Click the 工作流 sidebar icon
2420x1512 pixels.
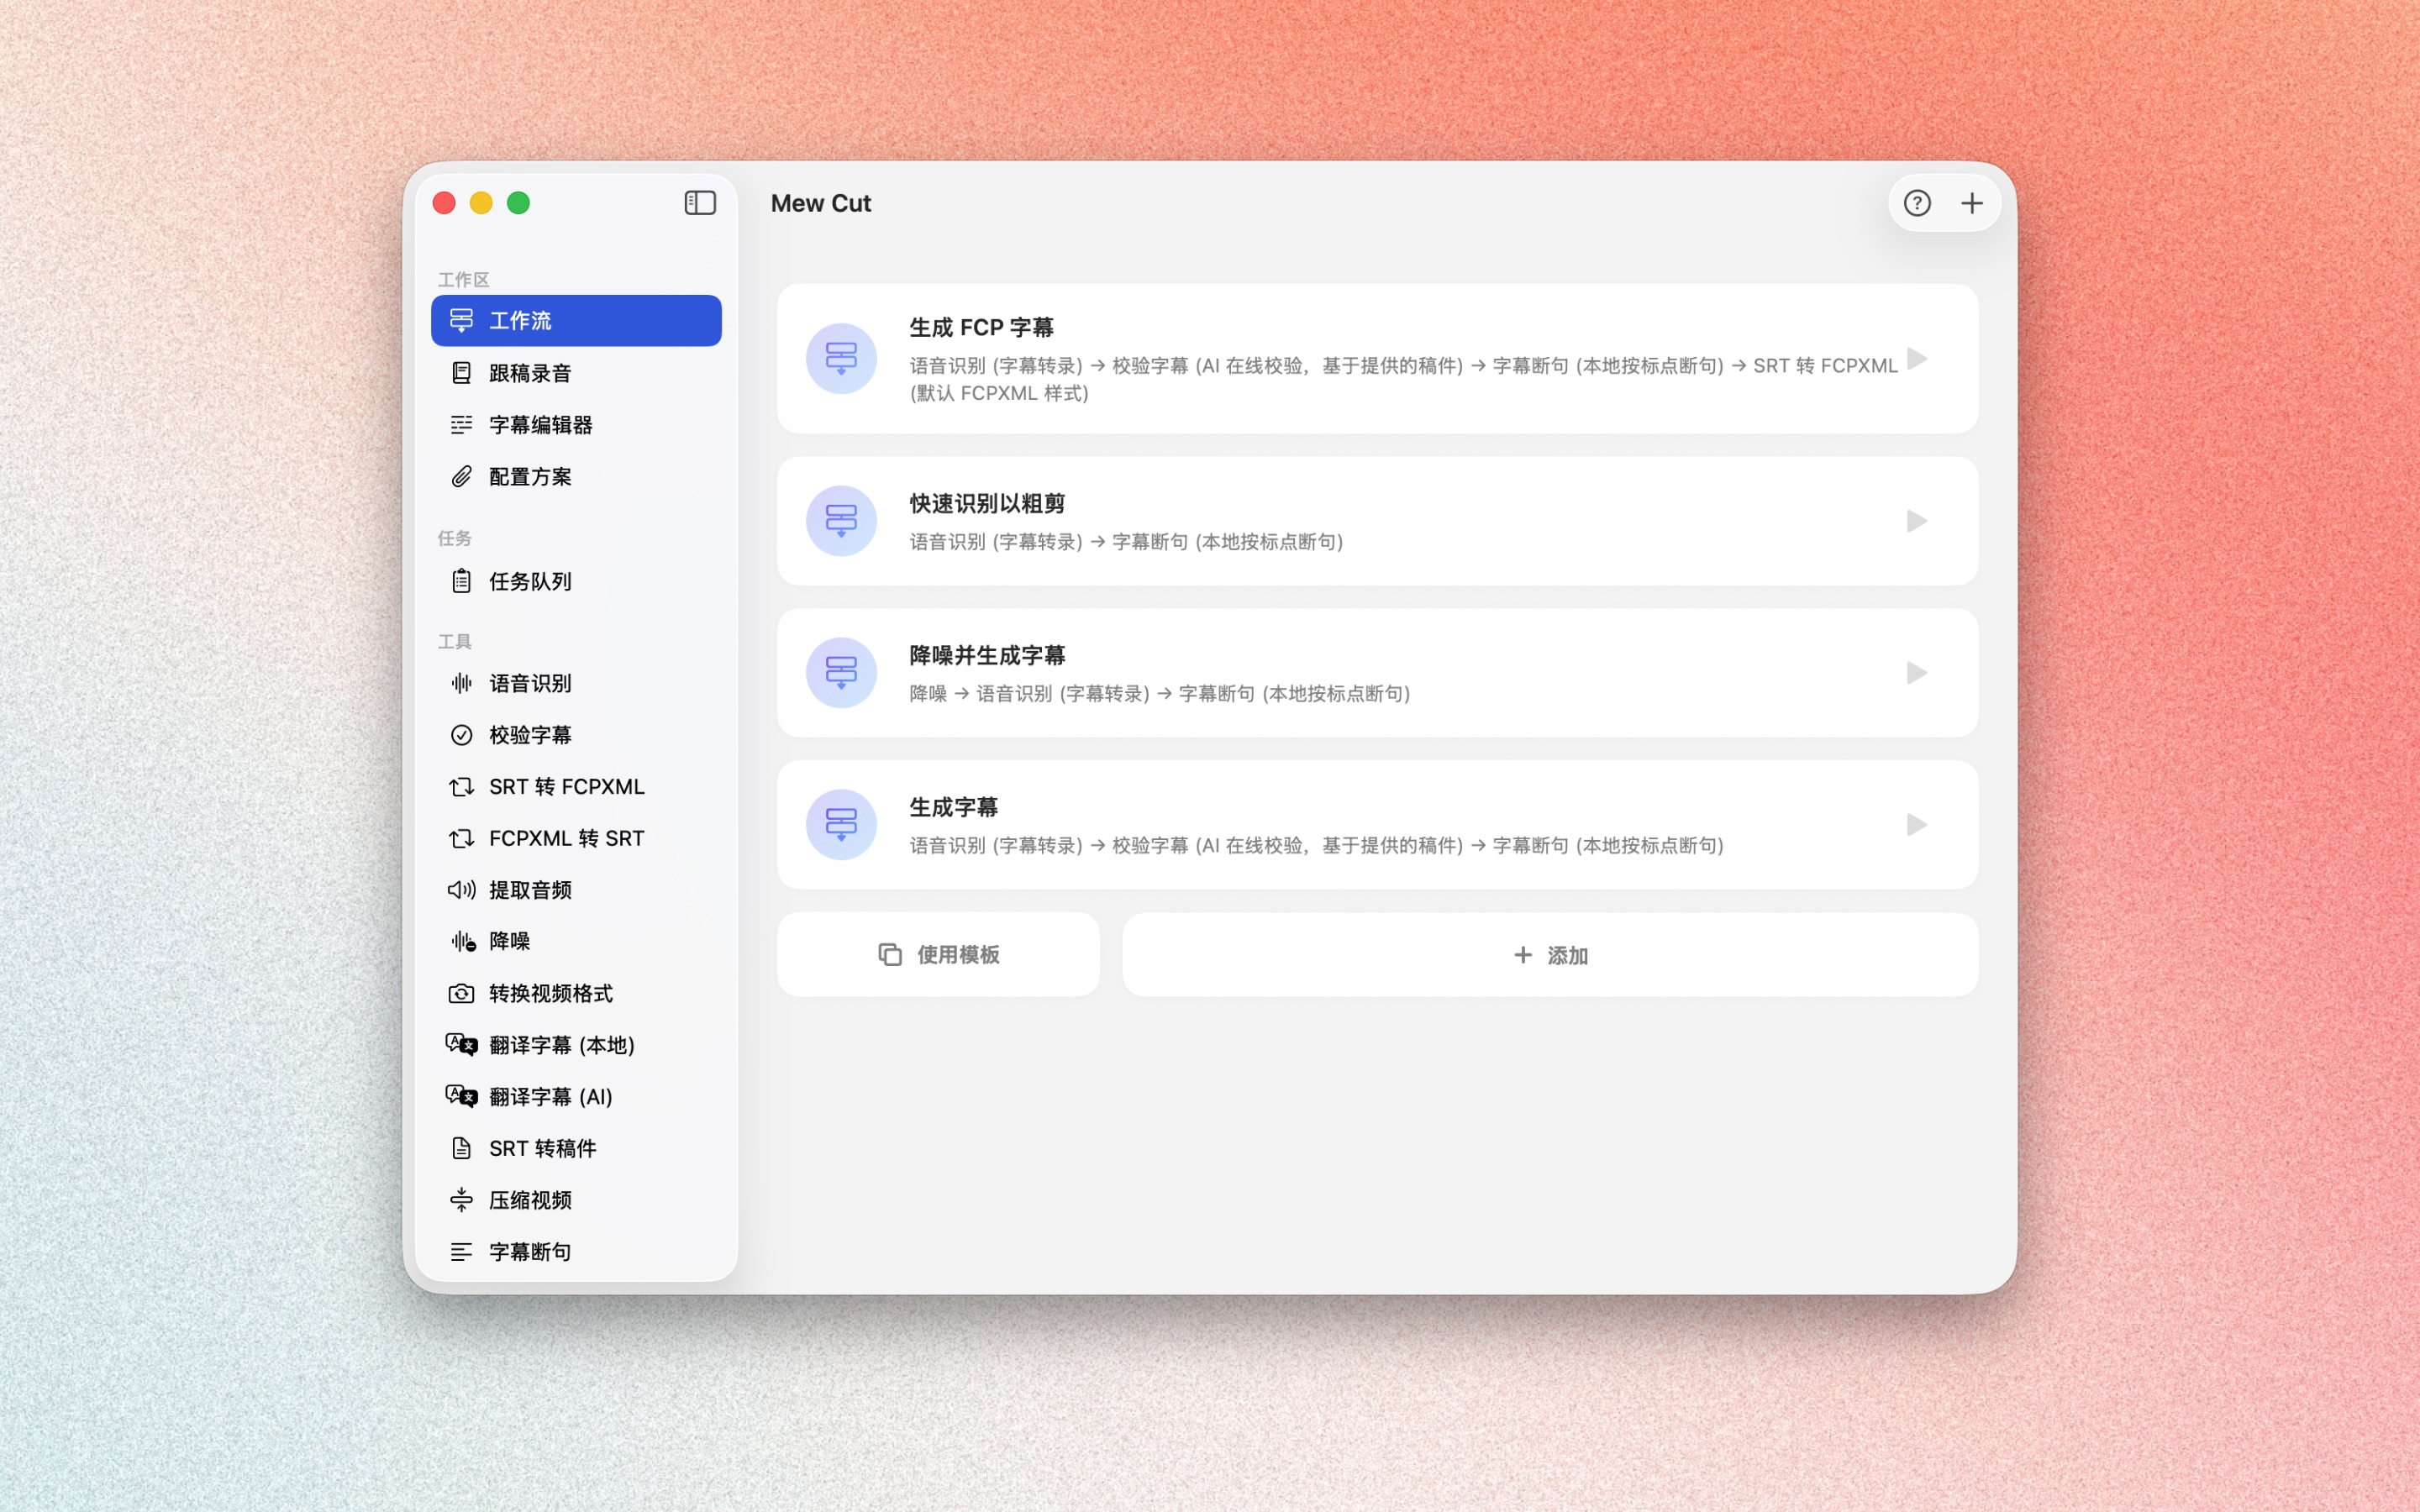click(461, 320)
